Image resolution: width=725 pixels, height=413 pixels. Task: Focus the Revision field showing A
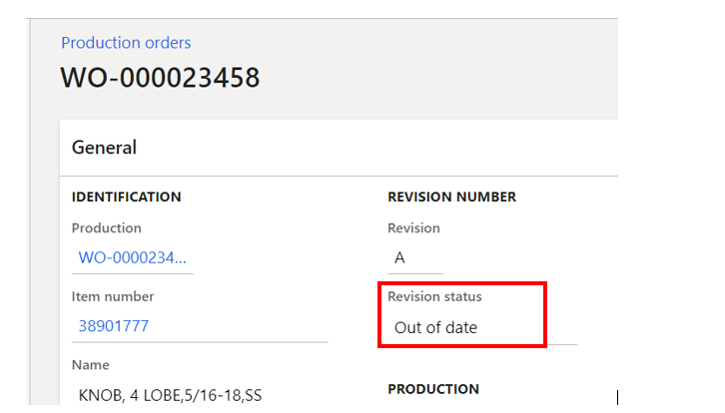point(414,258)
